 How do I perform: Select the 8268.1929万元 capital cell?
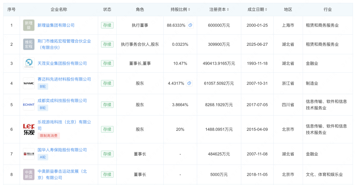pos(219,105)
